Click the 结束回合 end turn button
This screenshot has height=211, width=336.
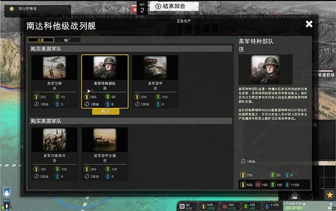pyautogui.click(x=174, y=6)
